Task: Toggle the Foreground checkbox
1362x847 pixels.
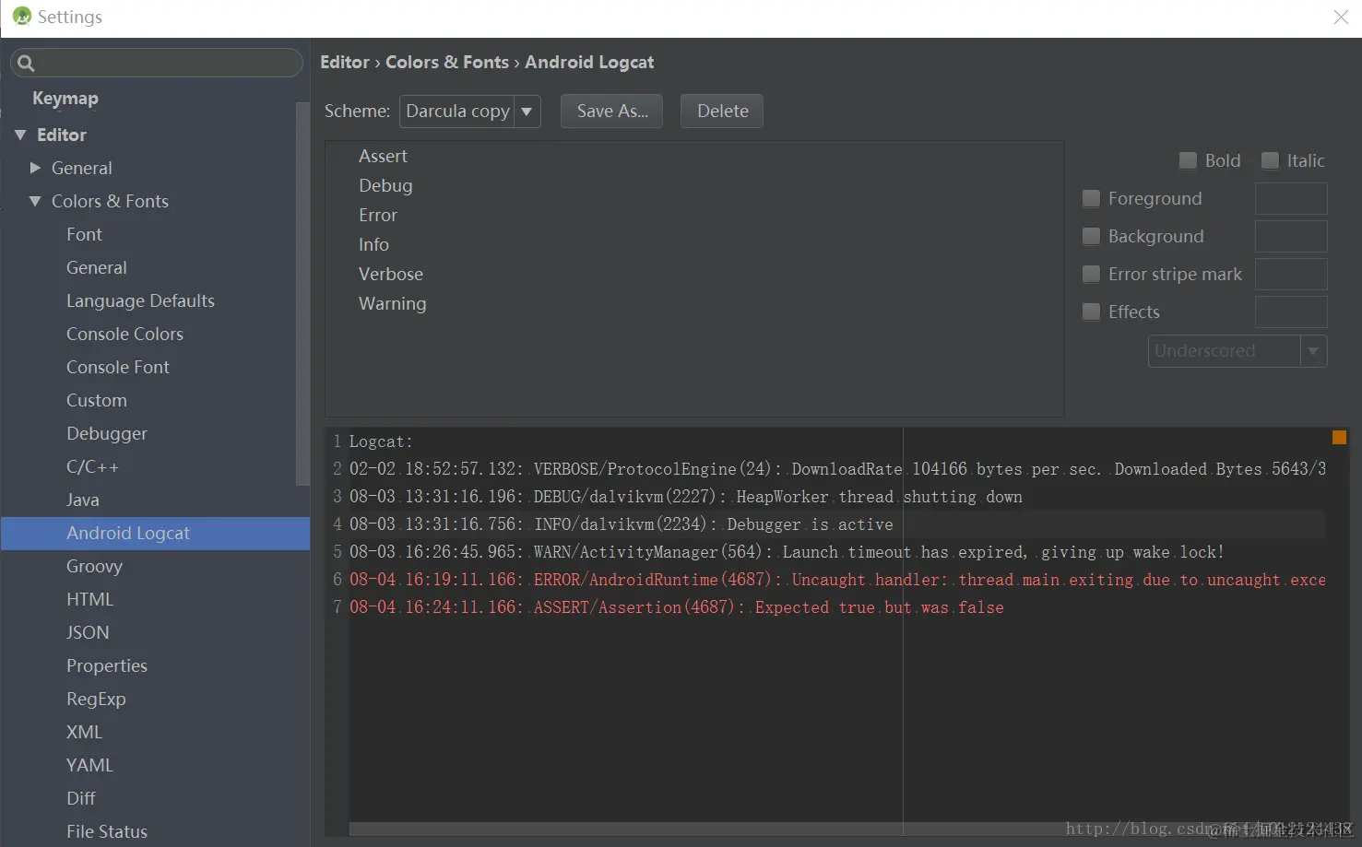Action: tap(1091, 198)
